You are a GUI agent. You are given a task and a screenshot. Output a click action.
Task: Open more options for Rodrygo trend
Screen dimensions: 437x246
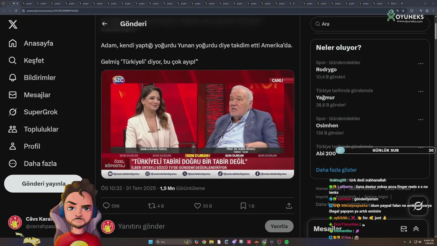tap(421, 64)
